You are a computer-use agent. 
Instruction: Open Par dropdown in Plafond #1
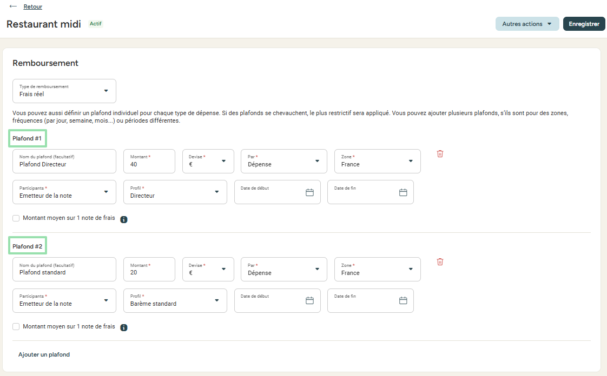(284, 161)
